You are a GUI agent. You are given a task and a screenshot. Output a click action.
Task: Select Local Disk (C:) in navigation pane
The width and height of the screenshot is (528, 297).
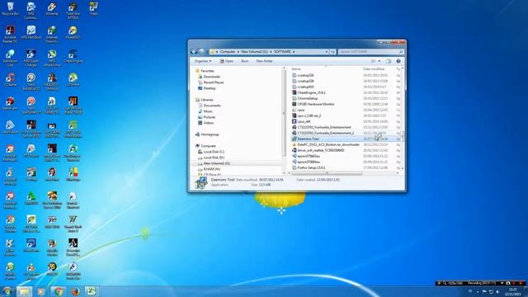[214, 152]
